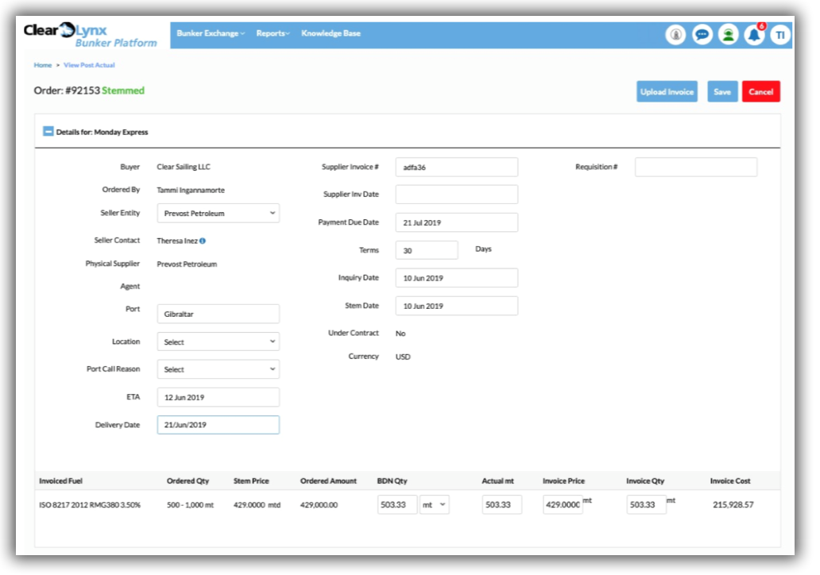820x575 pixels.
Task: Click the Inquiry Date field
Action: pos(457,278)
